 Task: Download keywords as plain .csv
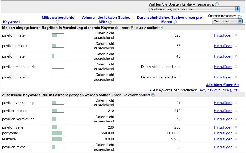pos(236,90)
